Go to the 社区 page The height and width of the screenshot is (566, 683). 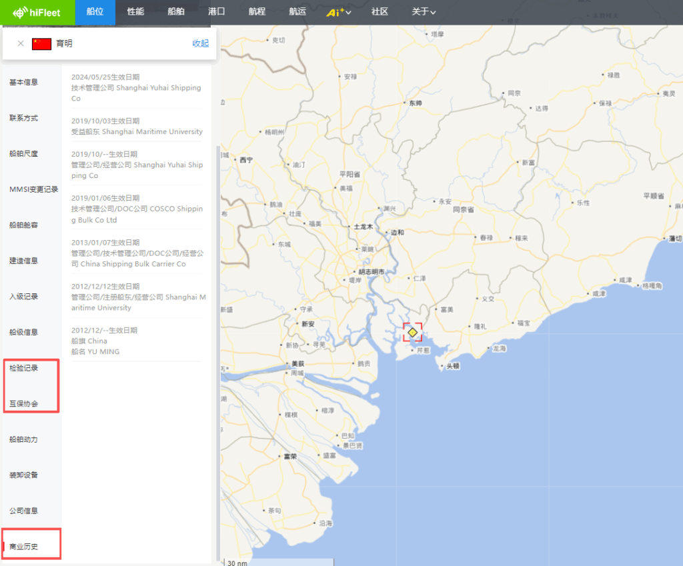coord(380,12)
